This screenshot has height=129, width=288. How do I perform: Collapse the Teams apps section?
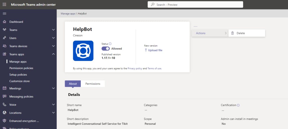(x=53, y=54)
